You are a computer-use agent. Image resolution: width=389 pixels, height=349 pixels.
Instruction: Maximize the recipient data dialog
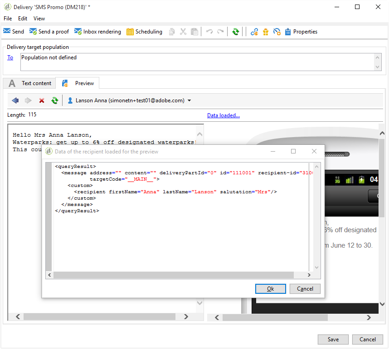tap(293, 151)
